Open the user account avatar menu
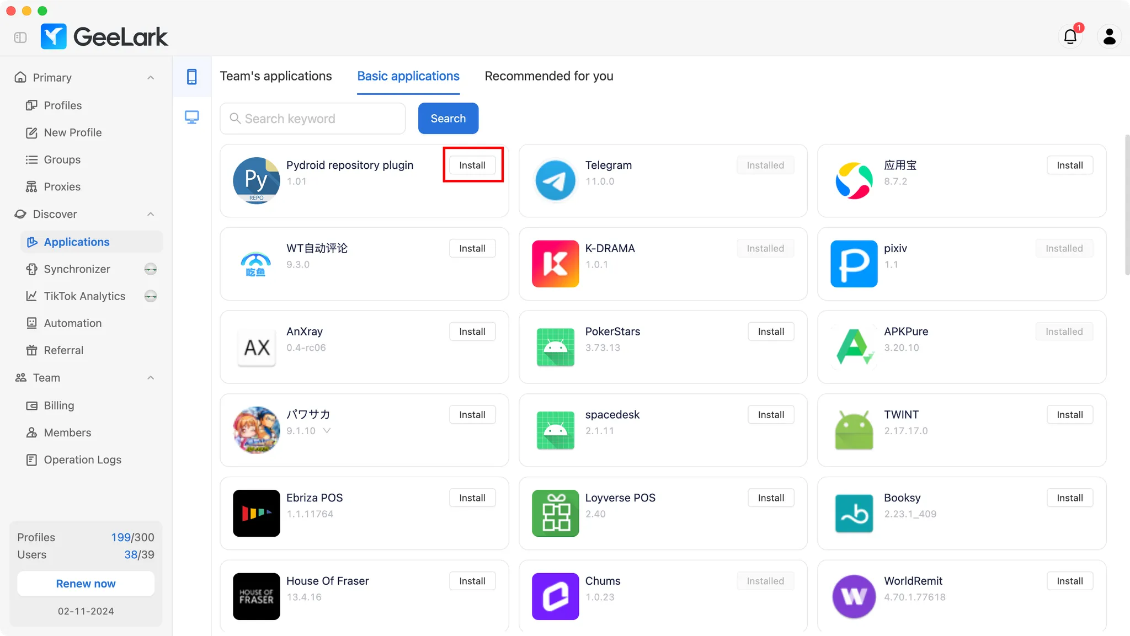Viewport: 1130px width, 636px height. (1109, 36)
